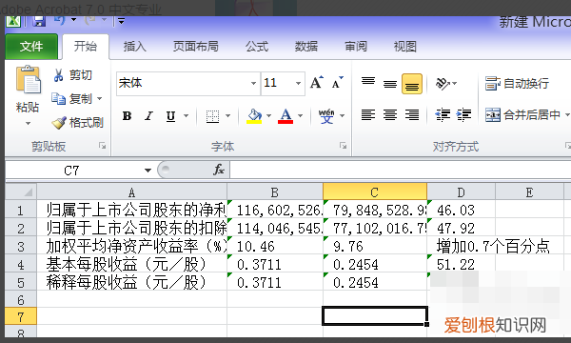Open the Name Box dropdown arrow

tap(148, 171)
